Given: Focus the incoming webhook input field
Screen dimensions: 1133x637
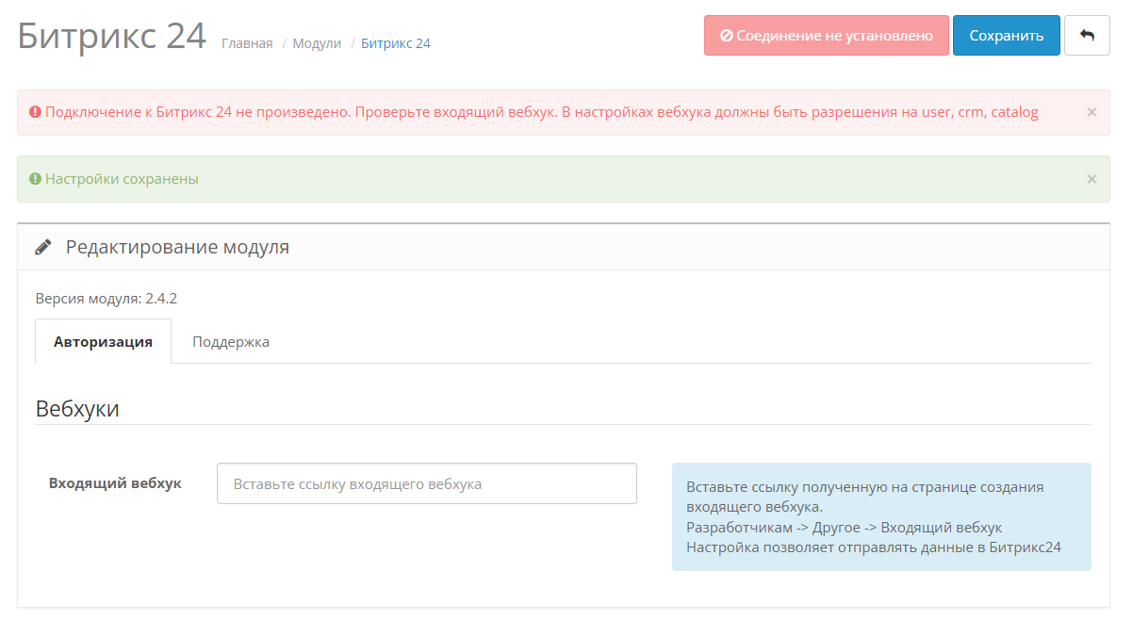Looking at the screenshot, I should (427, 483).
